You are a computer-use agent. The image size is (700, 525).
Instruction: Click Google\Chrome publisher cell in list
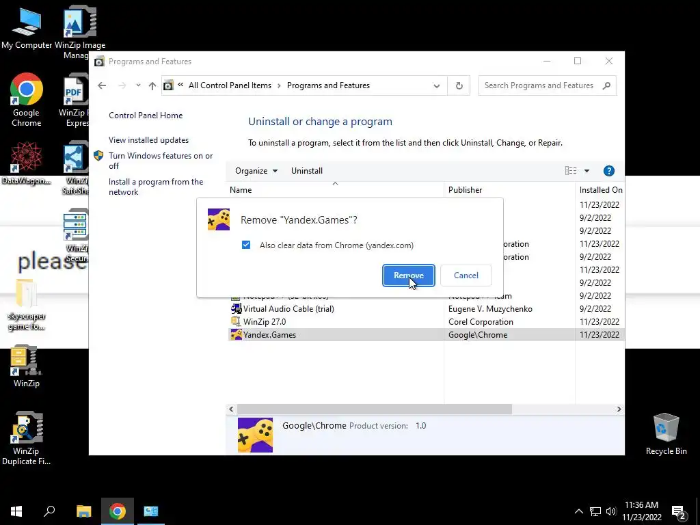point(478,335)
